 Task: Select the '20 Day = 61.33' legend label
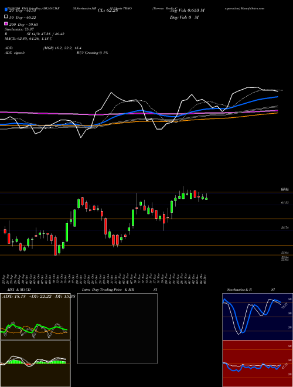point(22,11)
